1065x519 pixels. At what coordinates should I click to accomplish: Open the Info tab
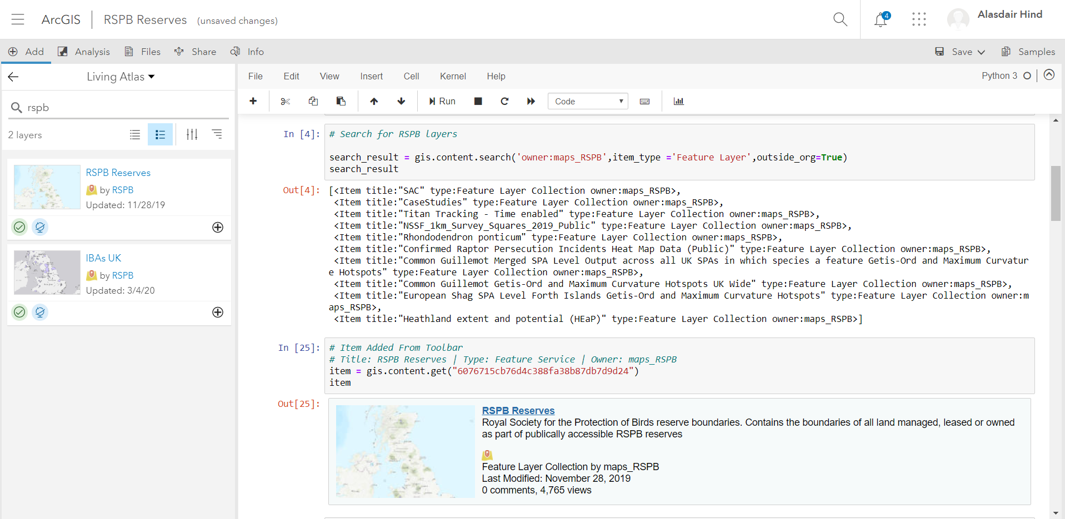(247, 52)
